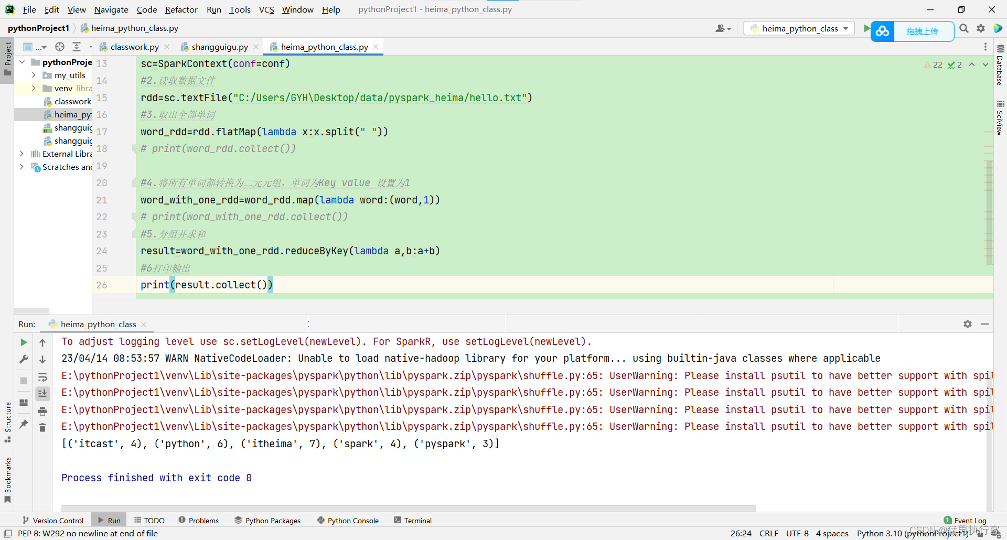
Task: Open the Python Packages tool window
Action: (x=267, y=520)
